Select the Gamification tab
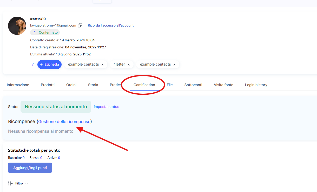Image resolution: width=317 pixels, height=192 pixels. (x=144, y=85)
